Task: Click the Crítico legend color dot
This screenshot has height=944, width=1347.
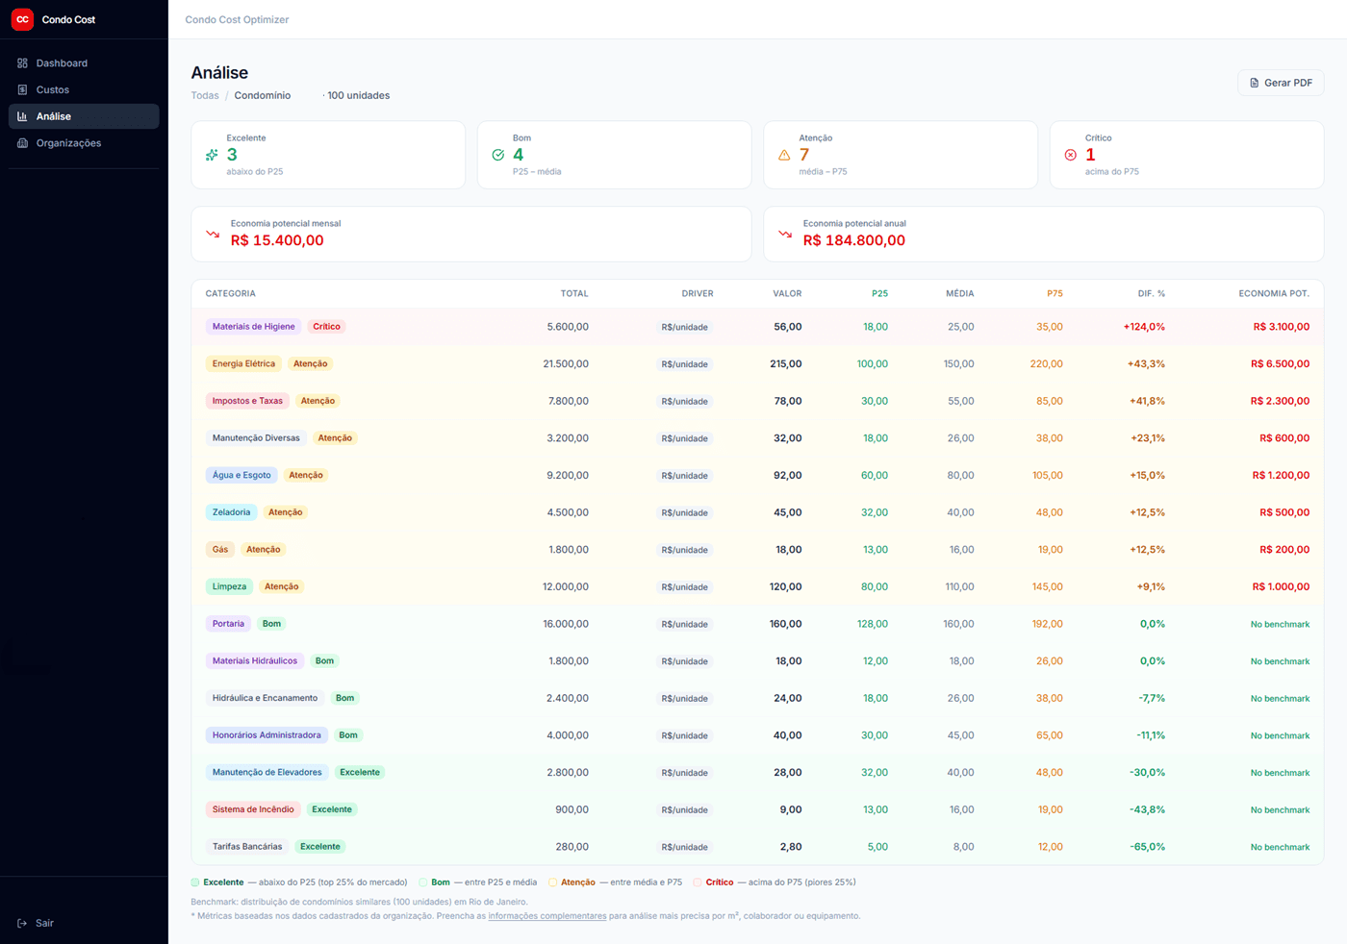Action: pyautogui.click(x=698, y=882)
